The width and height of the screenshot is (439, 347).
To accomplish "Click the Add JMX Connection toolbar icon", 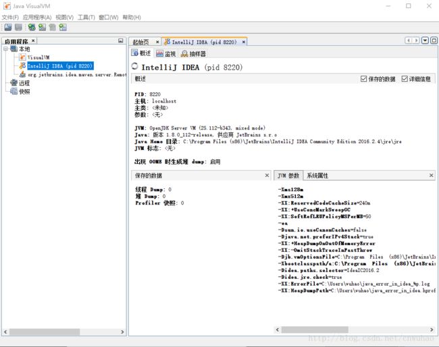I will coord(32,27).
